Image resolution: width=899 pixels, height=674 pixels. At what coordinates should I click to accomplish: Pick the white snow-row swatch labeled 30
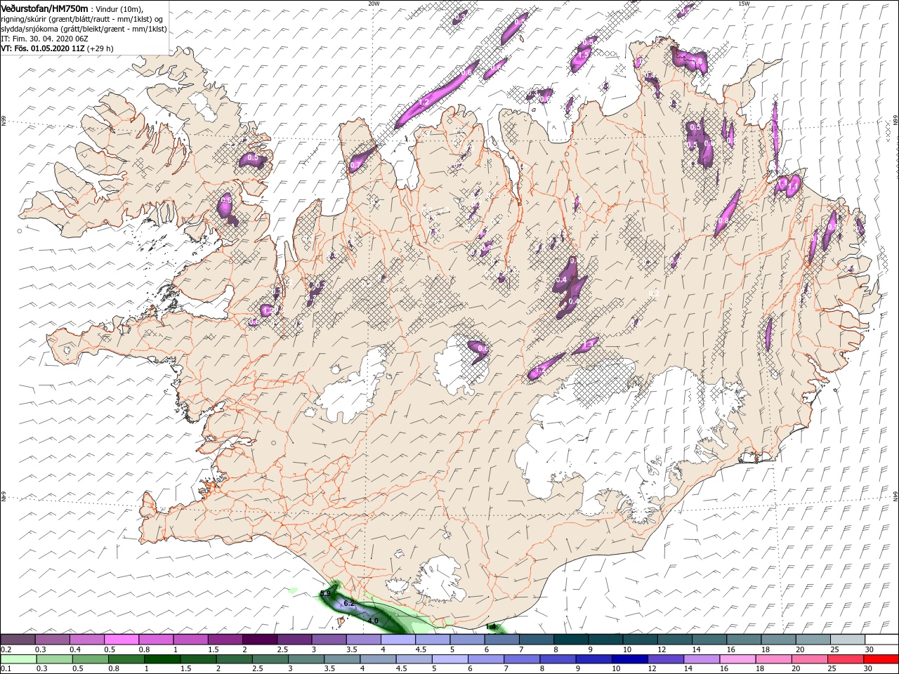click(x=881, y=639)
